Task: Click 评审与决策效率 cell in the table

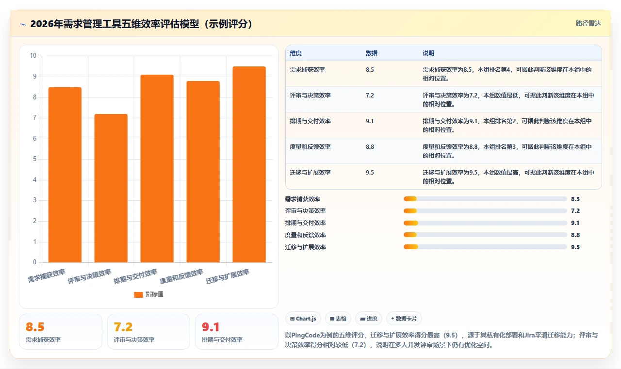Action: [310, 96]
